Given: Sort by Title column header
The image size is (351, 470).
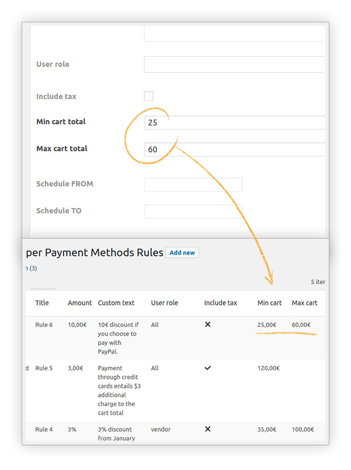Looking at the screenshot, I should point(42,303).
